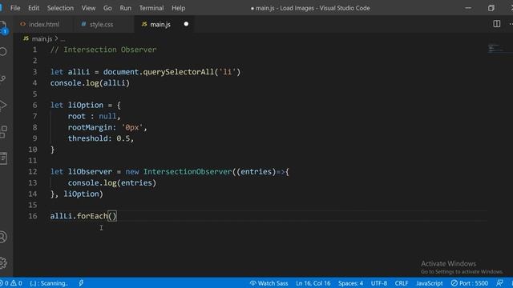Minimize the Visual Studio Code window
The image size is (513, 288).
point(468,8)
